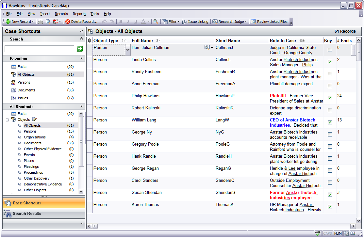Viewport: 364px width, 238px height.
Task: Click the spell check icon in the status bar
Action: [x=318, y=233]
